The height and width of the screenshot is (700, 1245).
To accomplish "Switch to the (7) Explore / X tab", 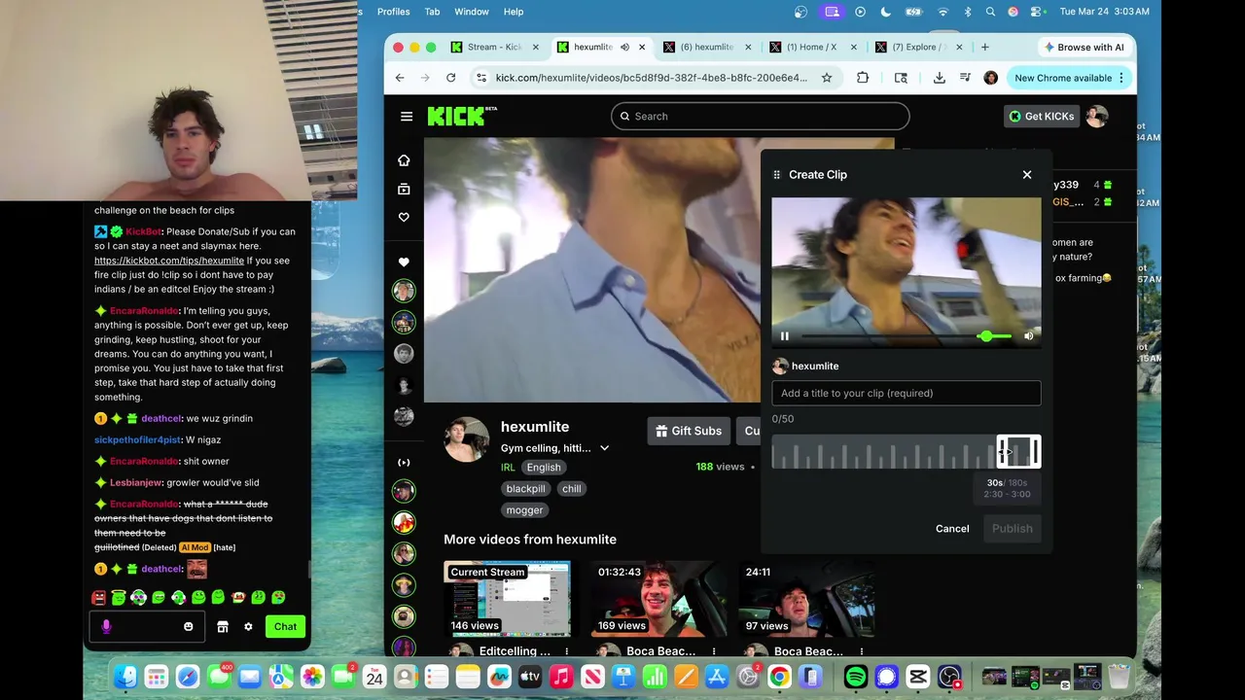I will [916, 47].
